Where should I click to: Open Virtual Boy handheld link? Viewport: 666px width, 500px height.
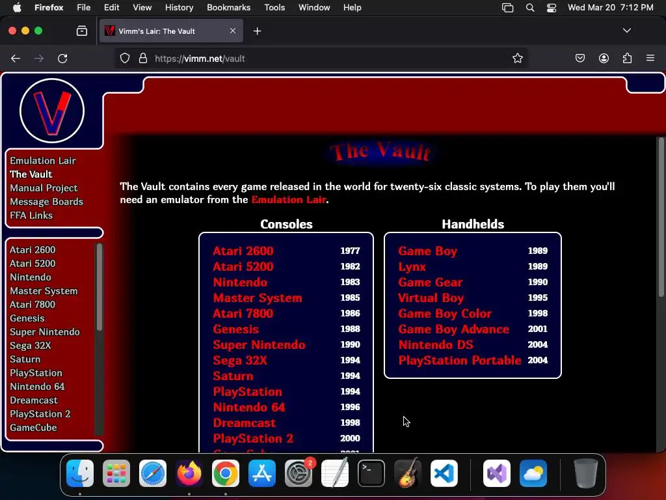tap(431, 298)
